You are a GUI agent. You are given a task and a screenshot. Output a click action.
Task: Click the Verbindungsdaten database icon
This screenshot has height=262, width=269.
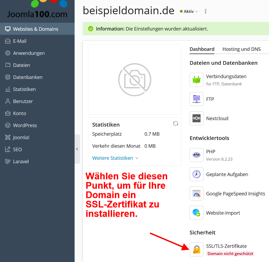point(197,80)
